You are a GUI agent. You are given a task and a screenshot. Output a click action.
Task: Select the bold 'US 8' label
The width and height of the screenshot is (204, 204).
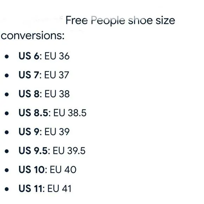tap(29, 94)
